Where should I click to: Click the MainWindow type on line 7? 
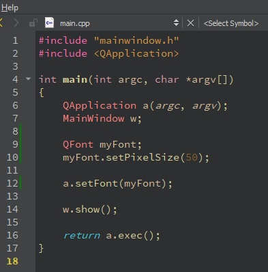[93, 118]
